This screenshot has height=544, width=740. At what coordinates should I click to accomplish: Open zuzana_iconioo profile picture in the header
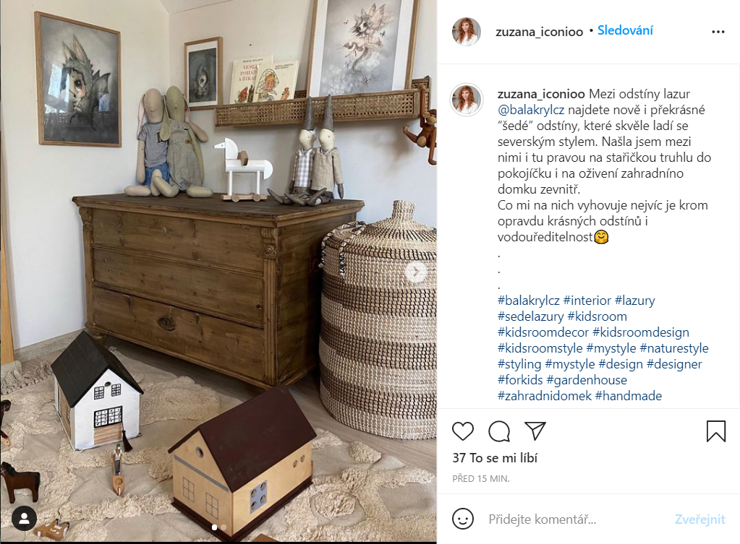(x=467, y=32)
